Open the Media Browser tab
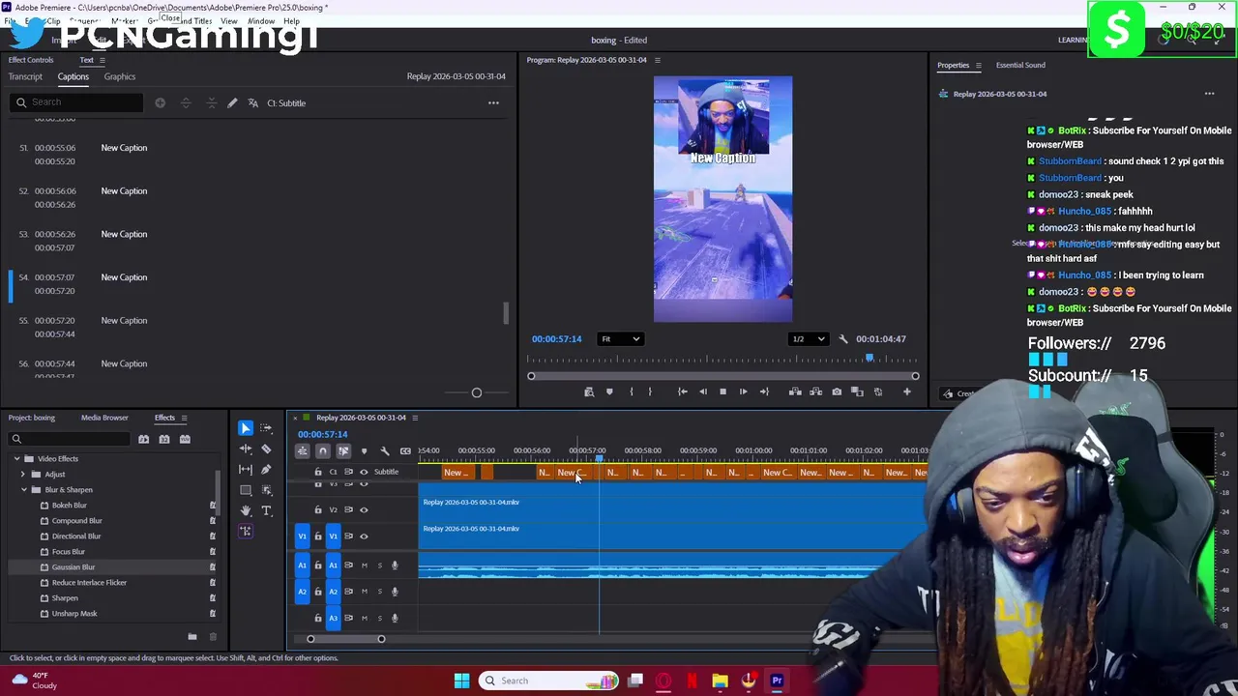 point(104,418)
